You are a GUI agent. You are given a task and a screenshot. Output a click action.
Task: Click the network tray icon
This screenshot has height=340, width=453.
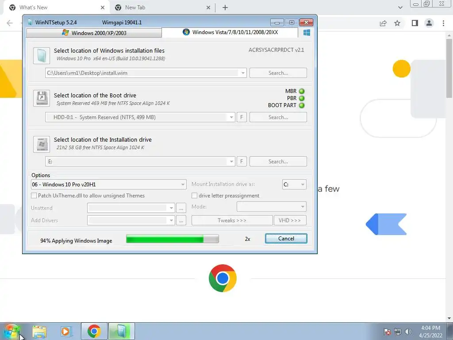398,332
